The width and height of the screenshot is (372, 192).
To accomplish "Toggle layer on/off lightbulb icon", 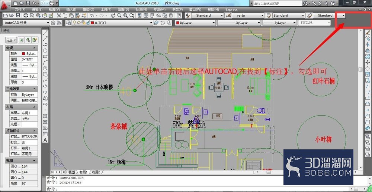I will [x=74, y=23].
